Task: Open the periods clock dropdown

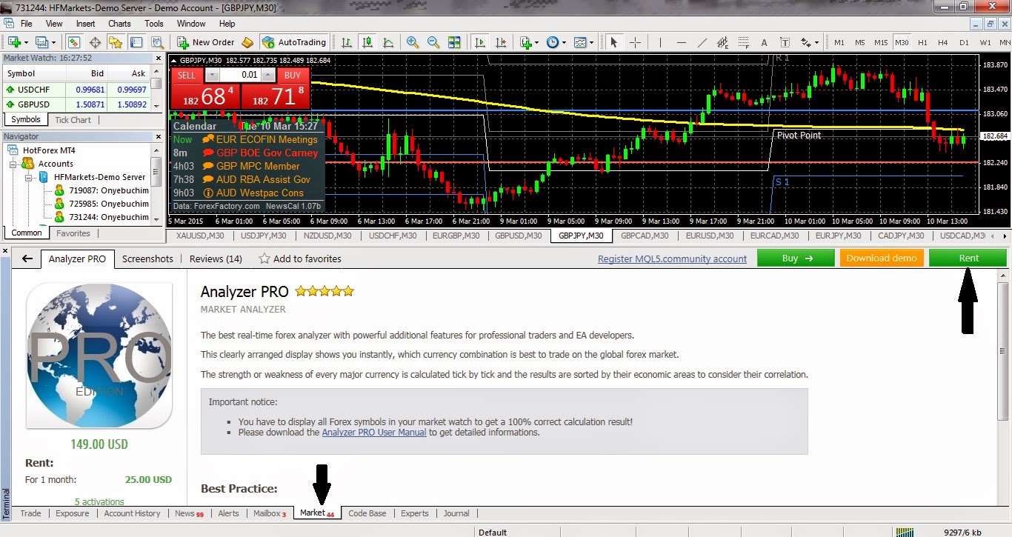Action: 564,42
